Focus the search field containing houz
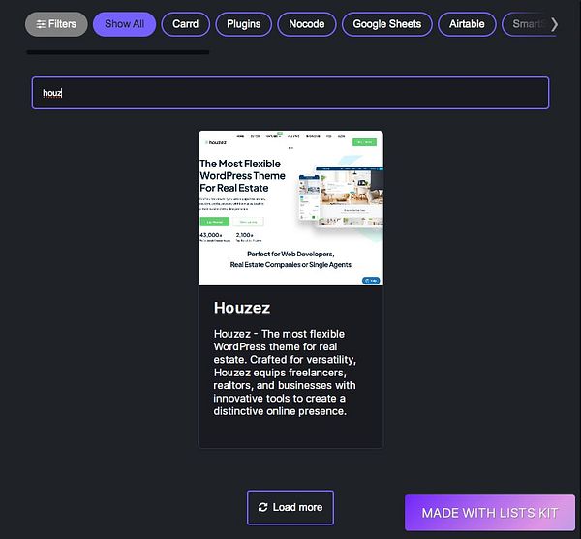Image resolution: width=581 pixels, height=539 pixels. pyautogui.click(x=290, y=93)
